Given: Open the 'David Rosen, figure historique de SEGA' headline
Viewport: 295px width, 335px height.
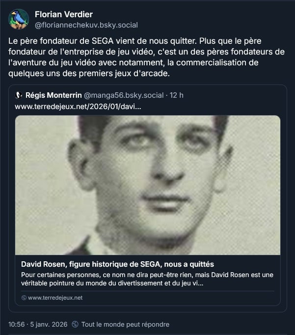Looking at the screenshot, I should (x=117, y=264).
